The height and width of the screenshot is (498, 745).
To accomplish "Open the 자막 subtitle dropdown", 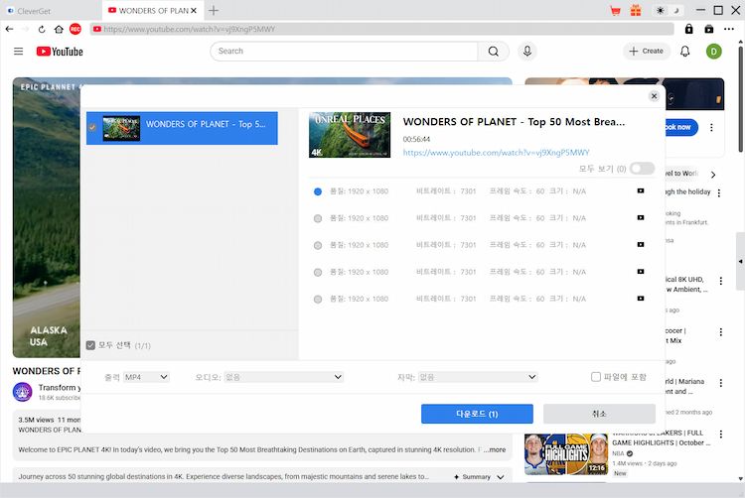I will tap(477, 377).
